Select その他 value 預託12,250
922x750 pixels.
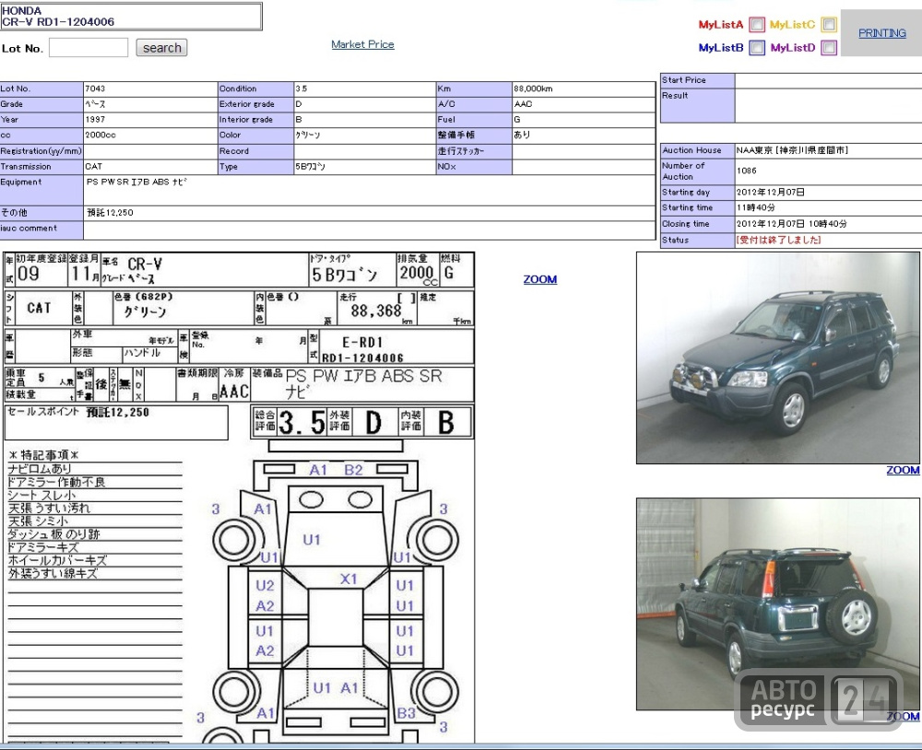pos(110,212)
